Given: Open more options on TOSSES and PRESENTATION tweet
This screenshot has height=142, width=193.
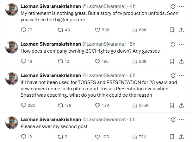Looking at the screenshot, I should point(181,75).
